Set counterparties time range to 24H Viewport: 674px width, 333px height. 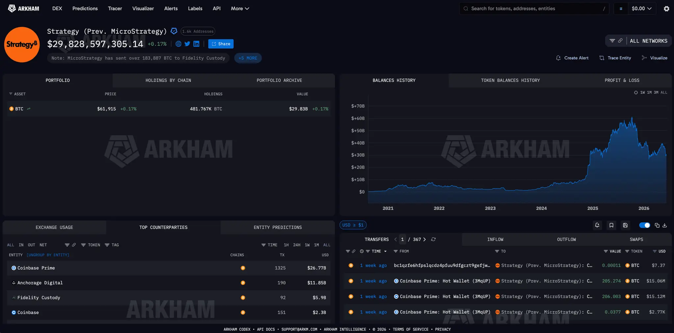(x=297, y=245)
